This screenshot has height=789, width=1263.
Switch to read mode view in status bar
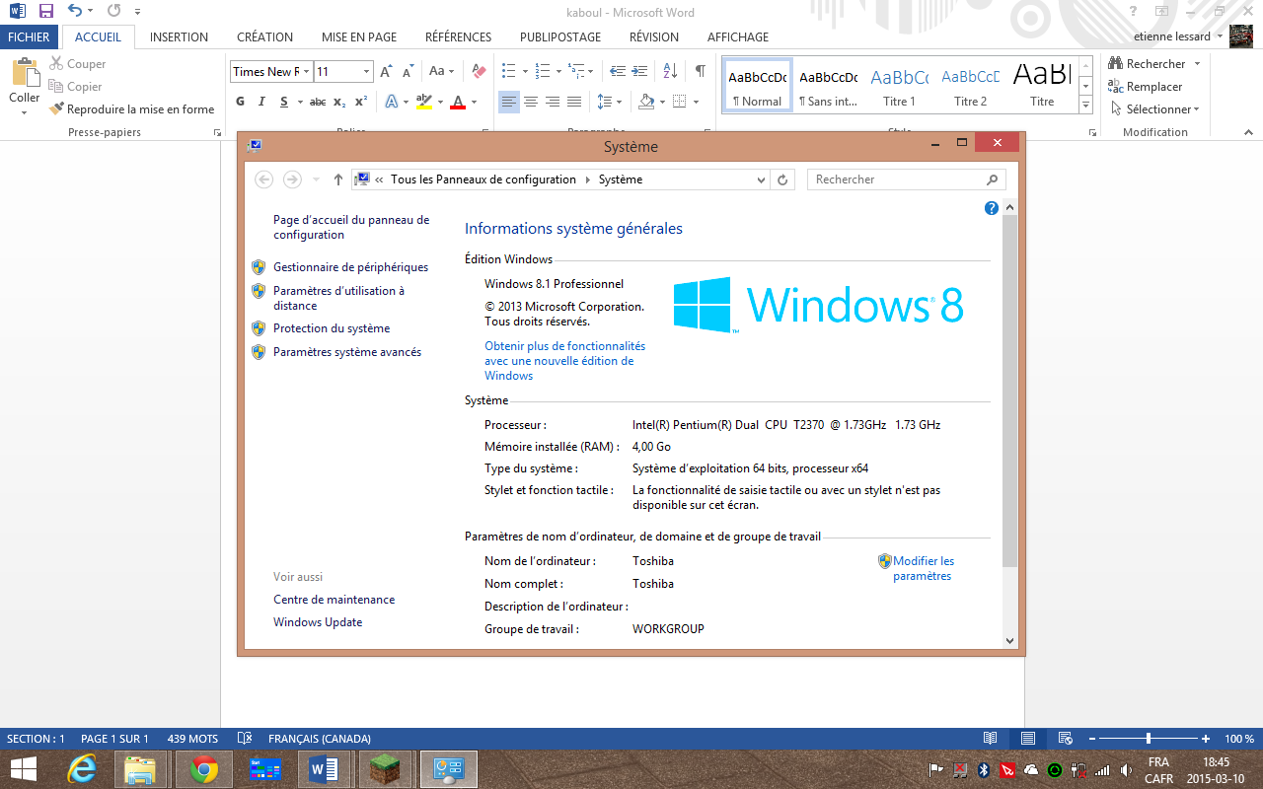click(990, 739)
